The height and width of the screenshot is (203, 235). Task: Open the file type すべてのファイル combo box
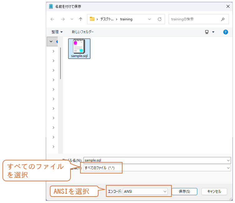[157, 168]
